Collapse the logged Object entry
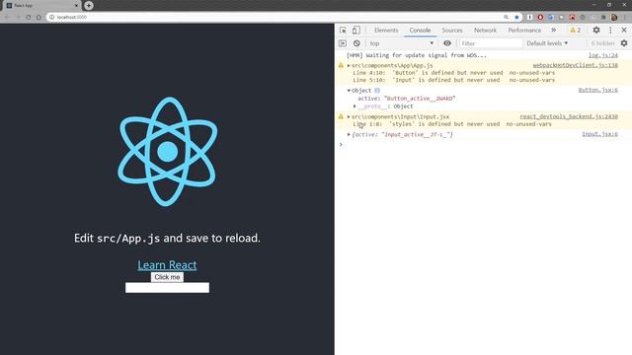The width and height of the screenshot is (632, 355). 349,91
